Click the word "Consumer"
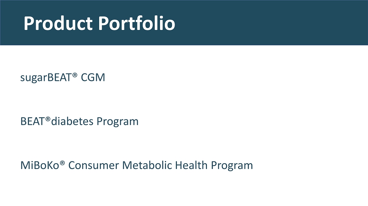This screenshot has height=206, width=368. (94, 165)
